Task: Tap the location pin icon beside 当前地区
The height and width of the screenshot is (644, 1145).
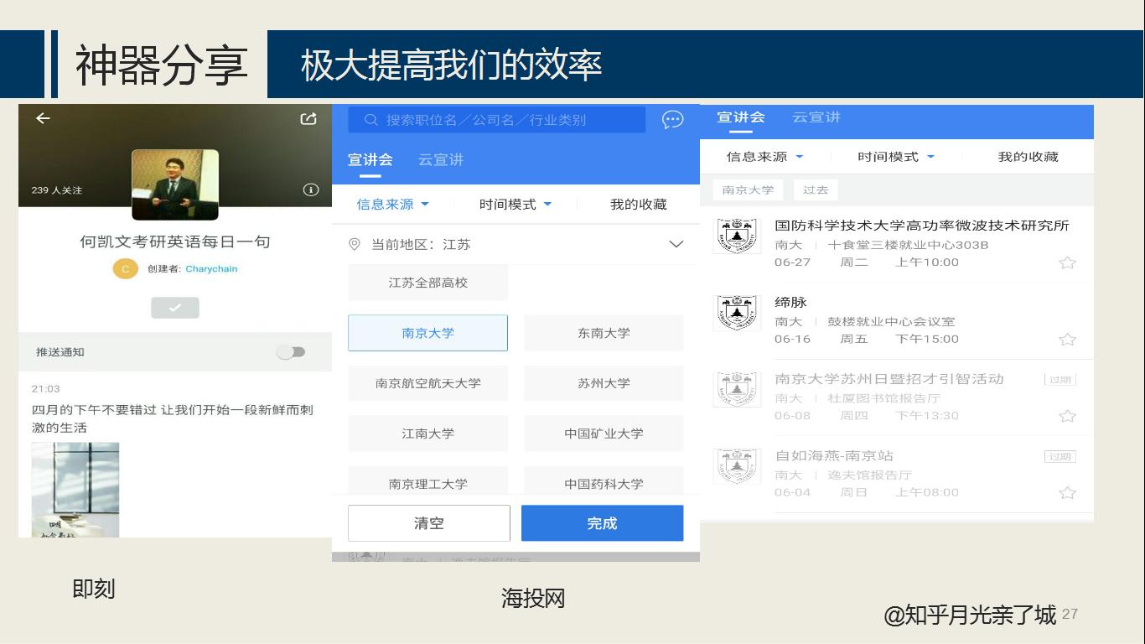Action: [x=355, y=244]
